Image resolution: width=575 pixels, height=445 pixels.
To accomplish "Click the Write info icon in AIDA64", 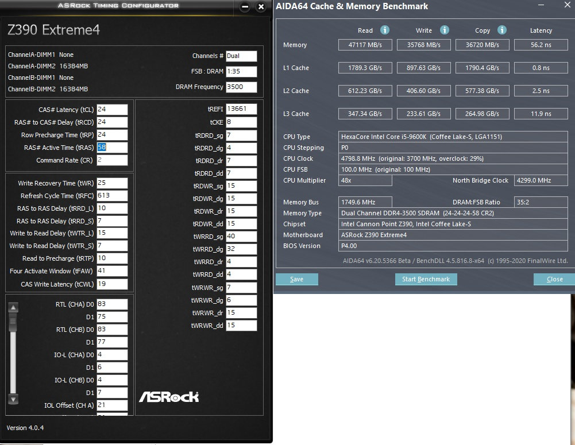I will point(444,30).
